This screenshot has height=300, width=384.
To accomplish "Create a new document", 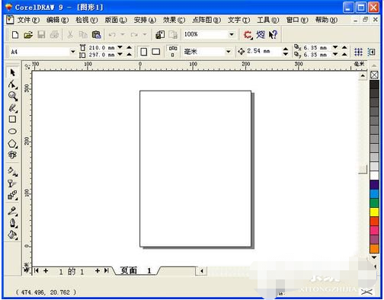I will click(x=15, y=35).
